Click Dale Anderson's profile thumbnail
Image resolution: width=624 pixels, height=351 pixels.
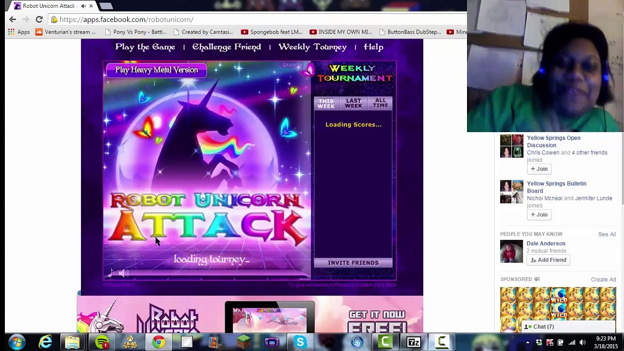[511, 252]
